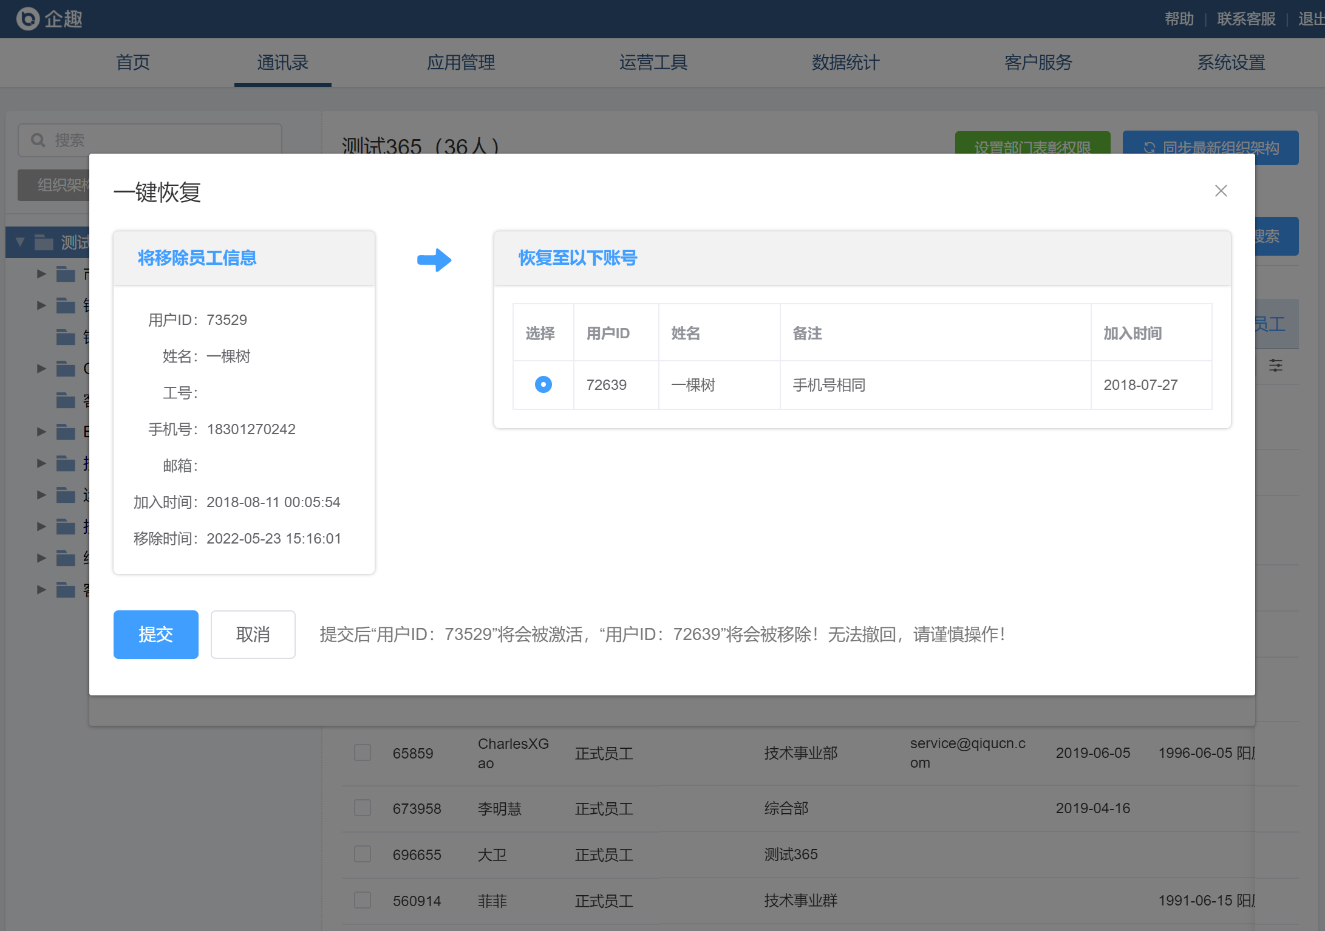This screenshot has width=1325, height=931.
Task: Open the 应用管理 tab
Action: tap(461, 63)
